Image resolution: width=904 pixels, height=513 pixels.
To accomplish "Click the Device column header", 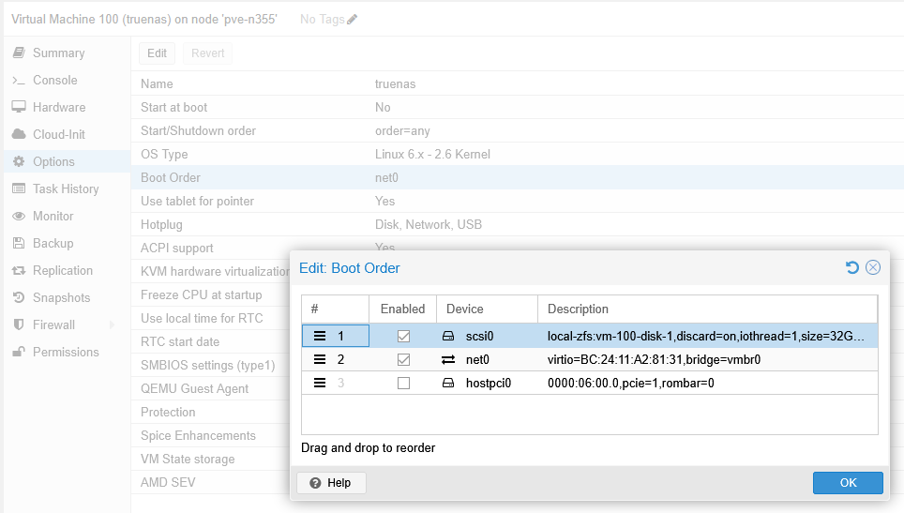I will coord(465,309).
